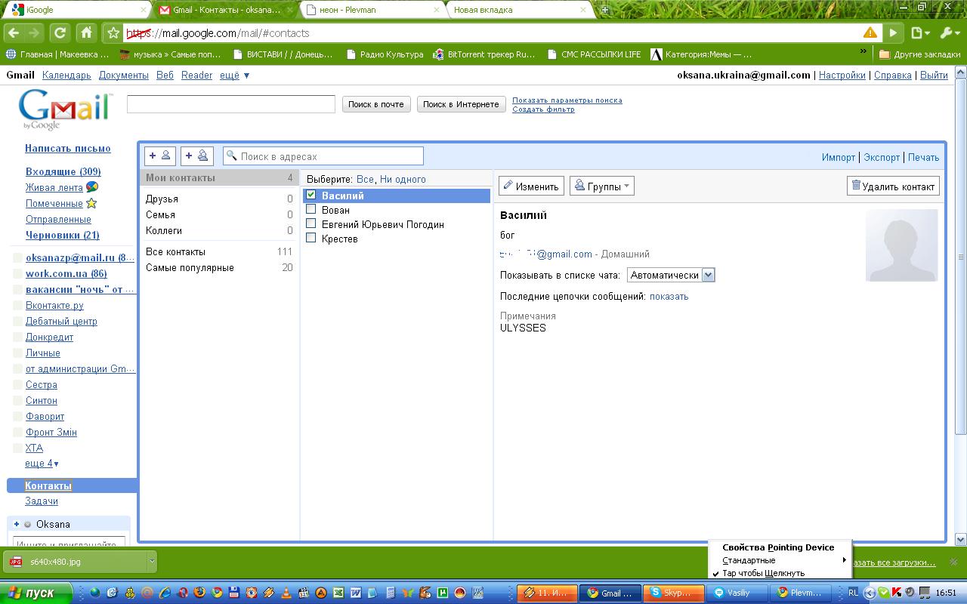The height and width of the screenshot is (604, 967).
Task: Expand the Стандартные submenu
Action: tap(780, 560)
